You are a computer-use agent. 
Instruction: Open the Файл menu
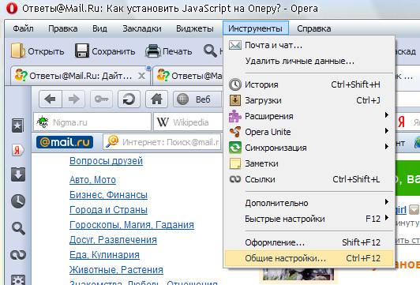(24, 28)
